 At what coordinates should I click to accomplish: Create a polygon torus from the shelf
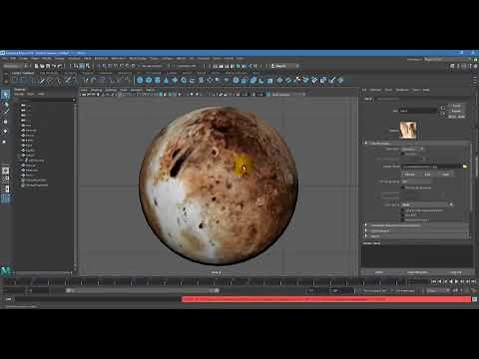175,80
